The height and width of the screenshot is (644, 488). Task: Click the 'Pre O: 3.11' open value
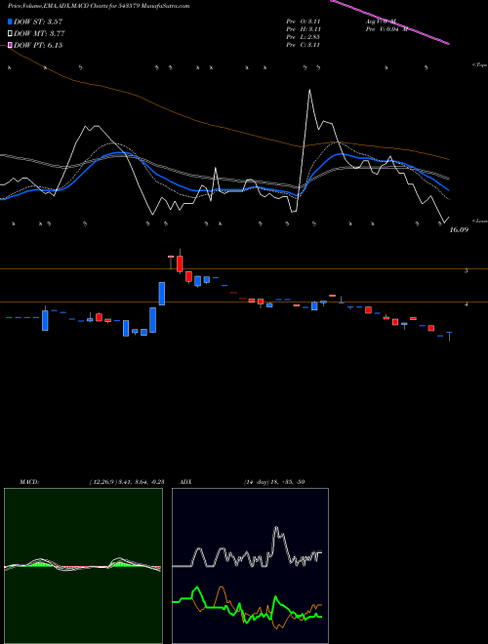pos(304,21)
